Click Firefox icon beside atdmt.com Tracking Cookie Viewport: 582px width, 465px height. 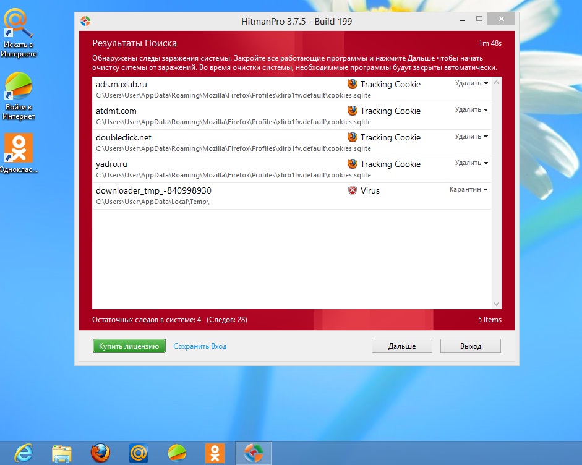click(353, 111)
